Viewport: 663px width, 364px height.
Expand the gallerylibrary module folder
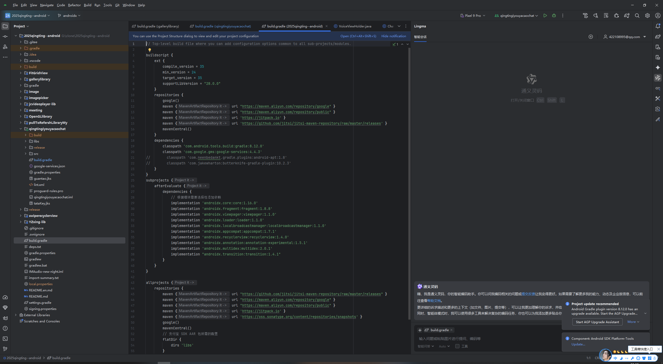(x=21, y=79)
